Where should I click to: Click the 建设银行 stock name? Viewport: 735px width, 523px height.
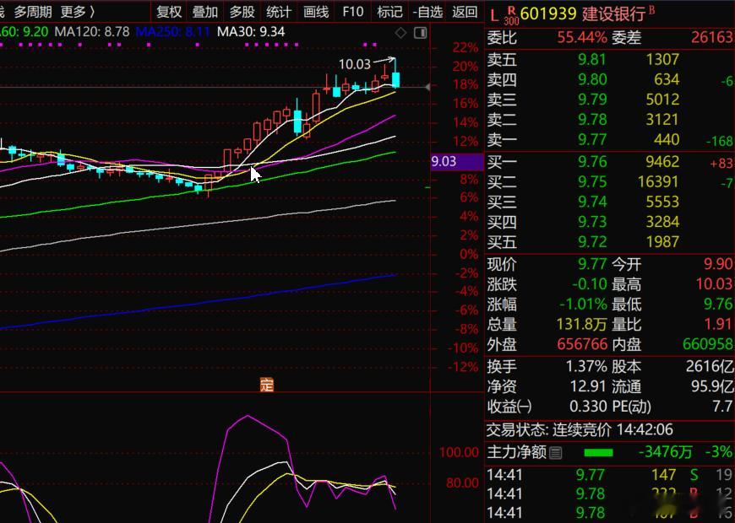pyautogui.click(x=614, y=14)
